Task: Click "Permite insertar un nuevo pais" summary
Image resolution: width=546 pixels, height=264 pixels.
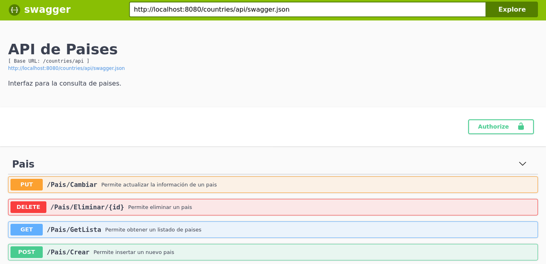Action: point(134,252)
